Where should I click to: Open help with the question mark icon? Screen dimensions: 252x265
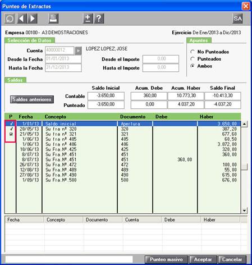tap(99, 19)
